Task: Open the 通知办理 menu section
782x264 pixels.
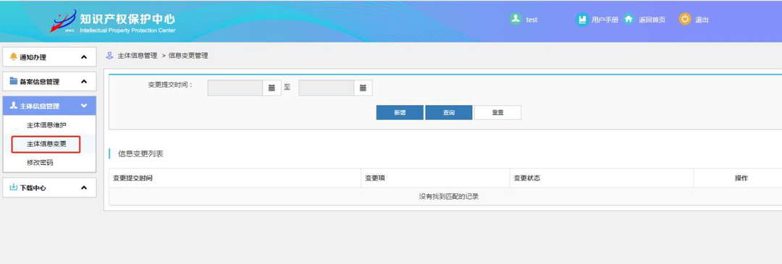Action: pos(49,57)
